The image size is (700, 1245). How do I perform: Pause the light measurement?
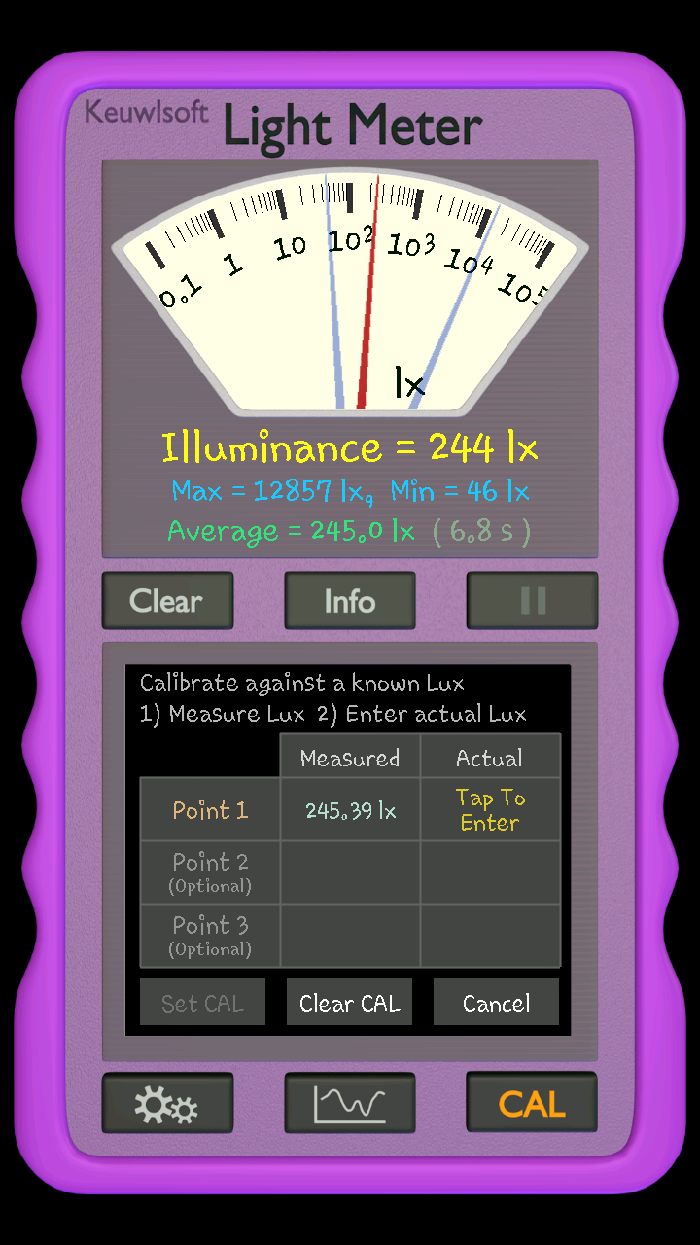tap(532, 600)
